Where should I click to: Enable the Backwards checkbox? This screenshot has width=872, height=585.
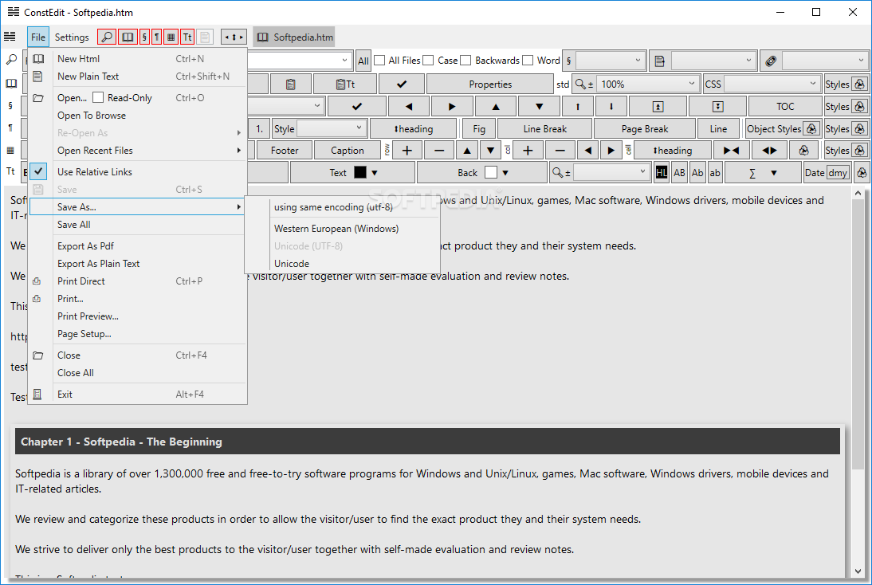point(465,60)
